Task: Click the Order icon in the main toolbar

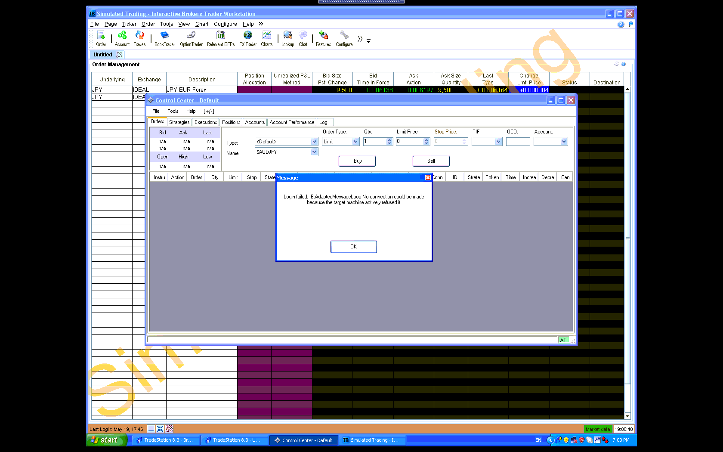Action: 101,38
